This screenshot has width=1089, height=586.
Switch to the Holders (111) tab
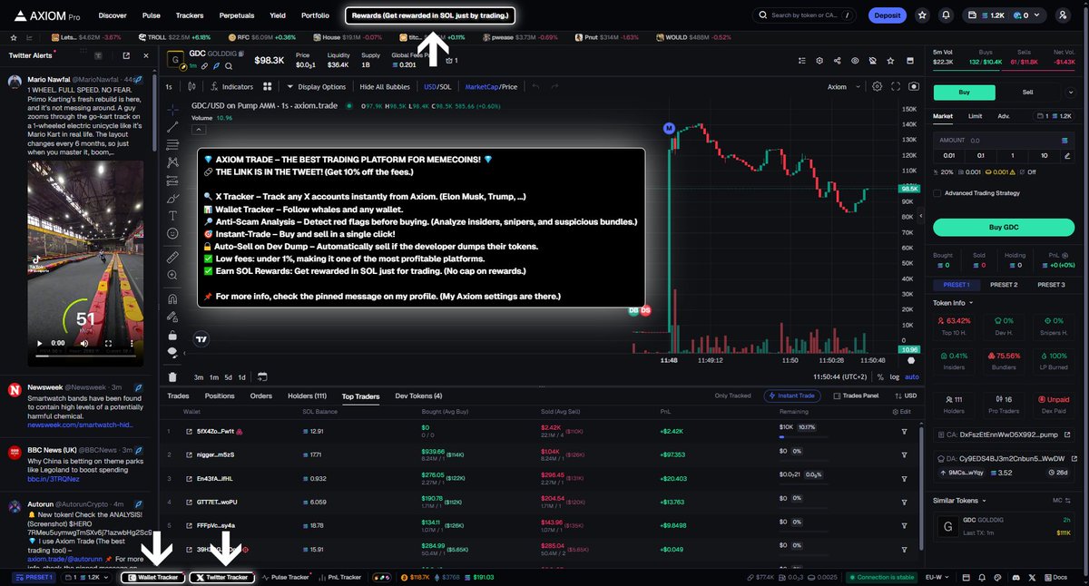tap(307, 396)
